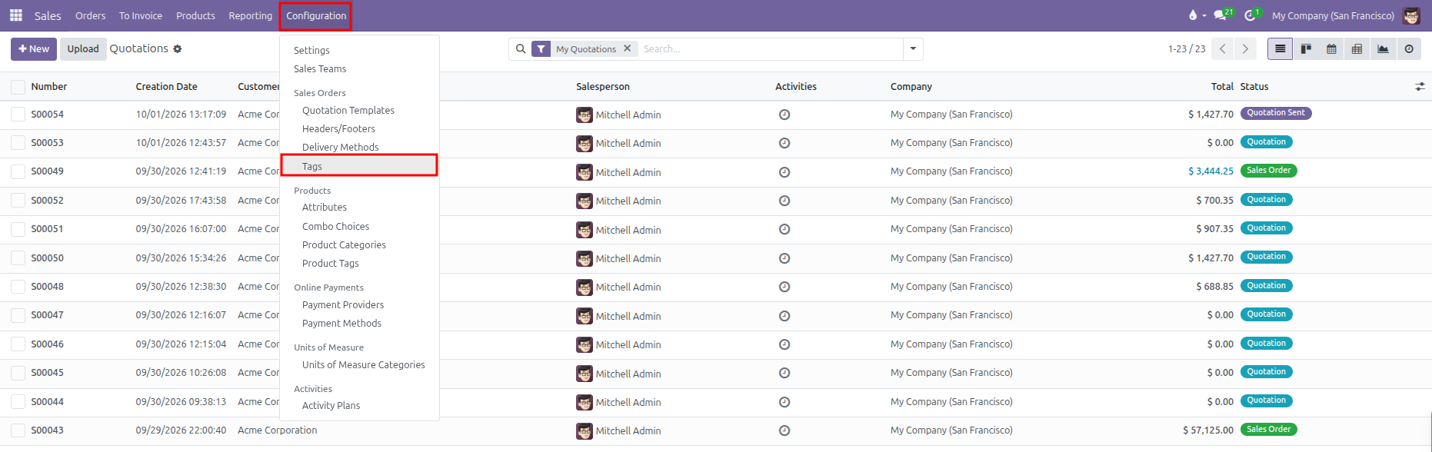The width and height of the screenshot is (1432, 452).
Task: Click the search magnifier icon
Action: pos(521,48)
